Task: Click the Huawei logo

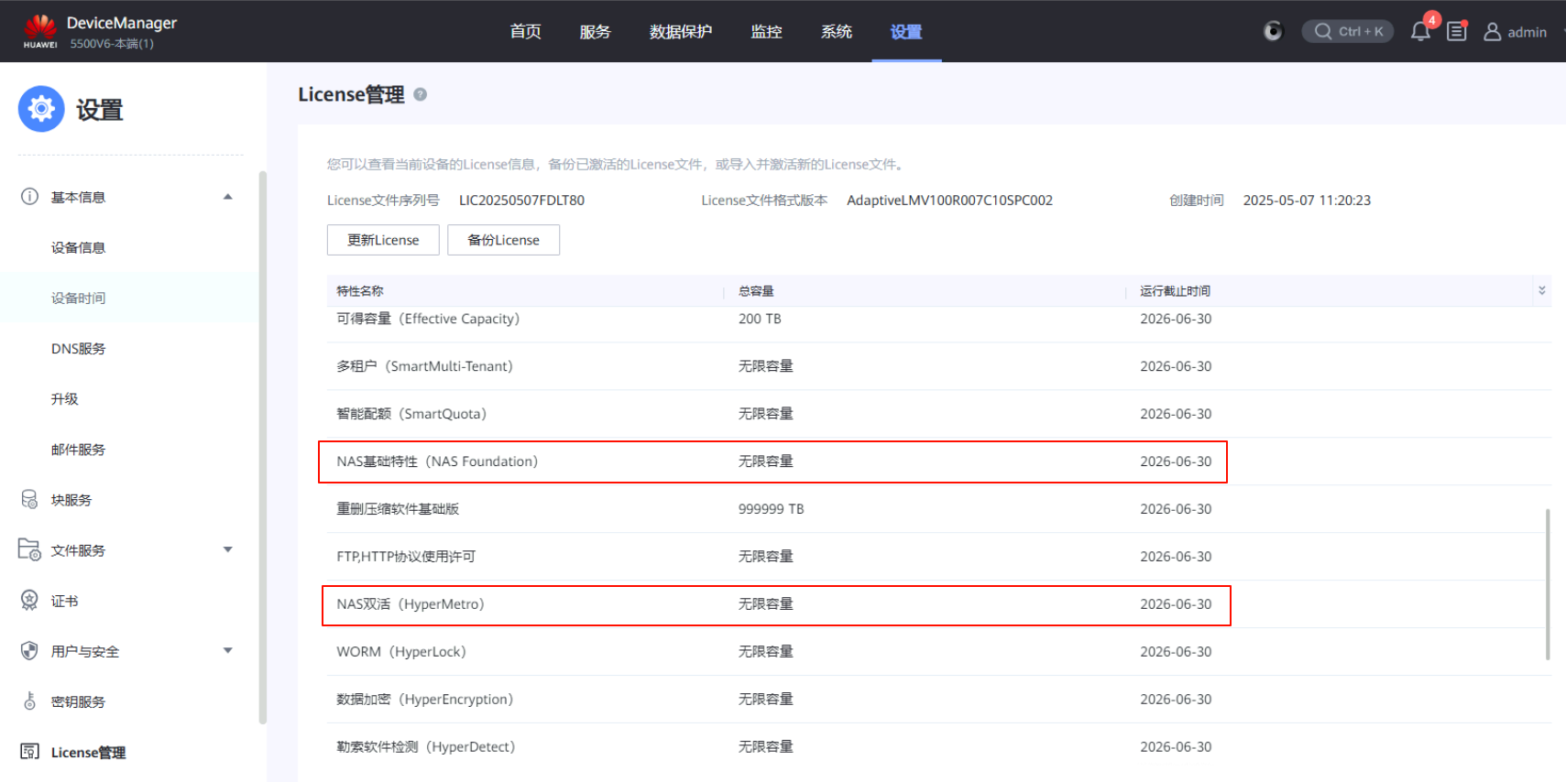Action: point(40,29)
